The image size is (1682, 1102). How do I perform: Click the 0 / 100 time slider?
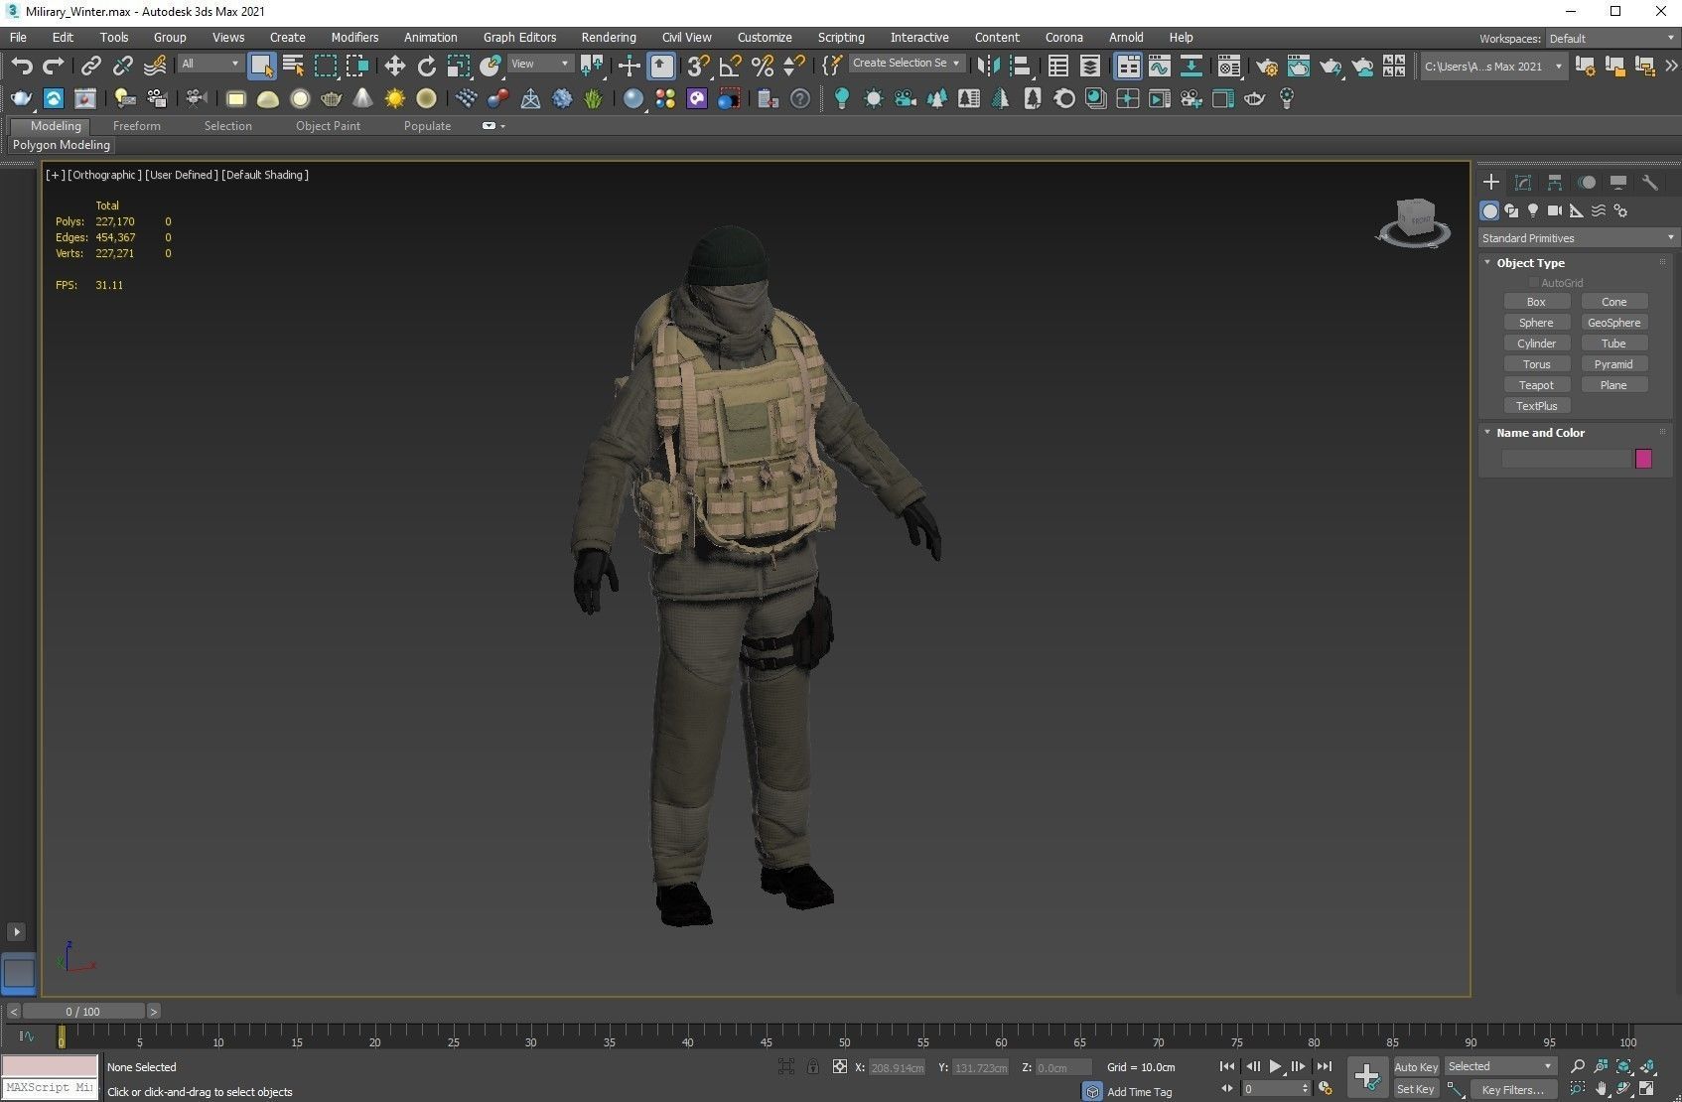coord(83,1012)
